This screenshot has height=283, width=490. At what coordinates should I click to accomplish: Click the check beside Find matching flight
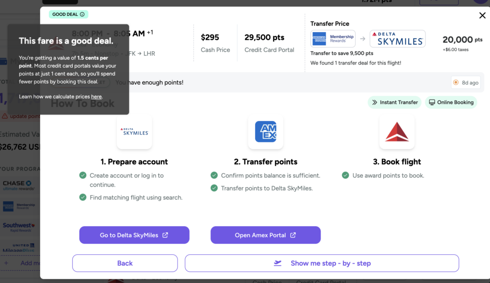tap(83, 197)
